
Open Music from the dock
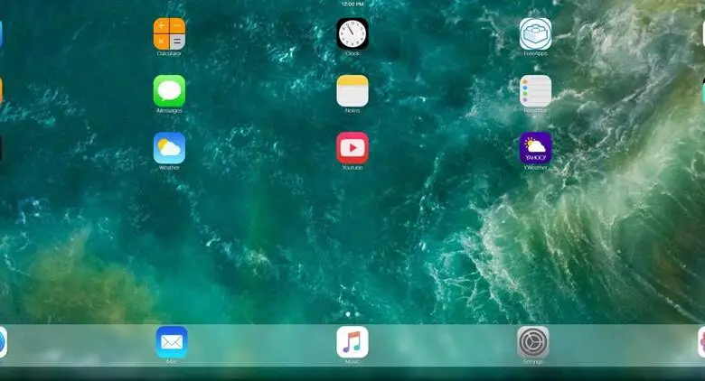tap(352, 342)
